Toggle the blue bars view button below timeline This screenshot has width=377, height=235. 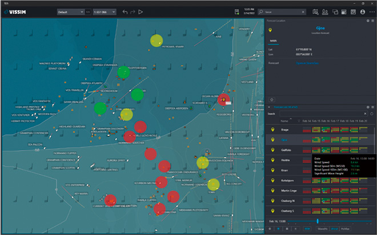(x=278, y=229)
